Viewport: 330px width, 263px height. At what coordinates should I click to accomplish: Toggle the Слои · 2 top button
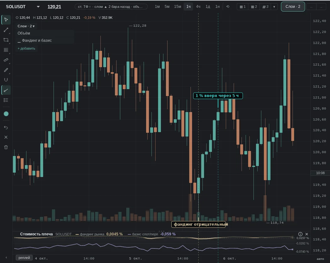(293, 7)
